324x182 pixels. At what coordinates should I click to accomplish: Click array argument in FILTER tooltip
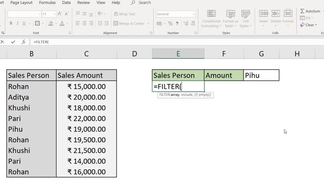(x=175, y=95)
